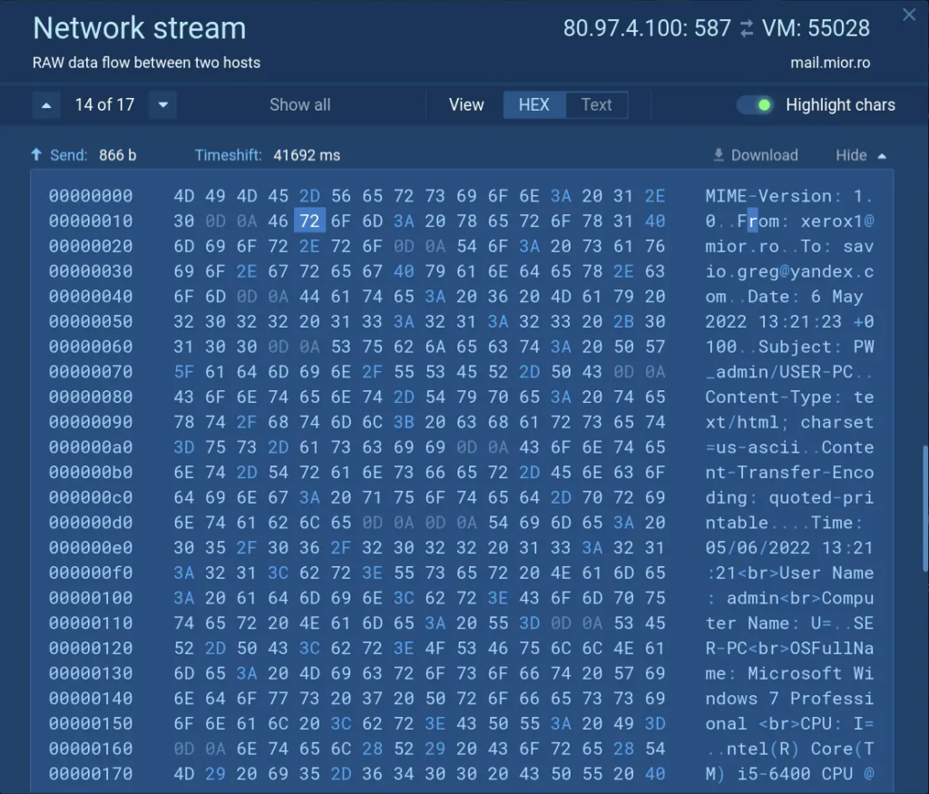Click the Show all link

point(299,105)
